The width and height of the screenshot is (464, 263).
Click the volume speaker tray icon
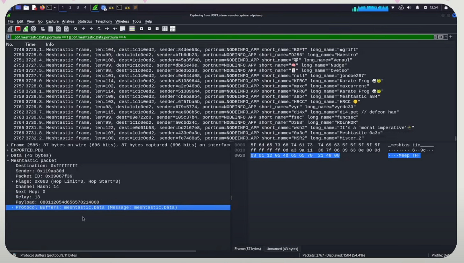click(409, 8)
